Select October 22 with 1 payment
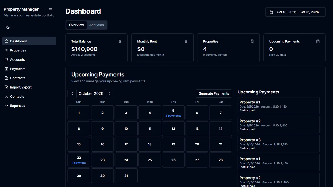The image size is (333, 187). (x=79, y=160)
